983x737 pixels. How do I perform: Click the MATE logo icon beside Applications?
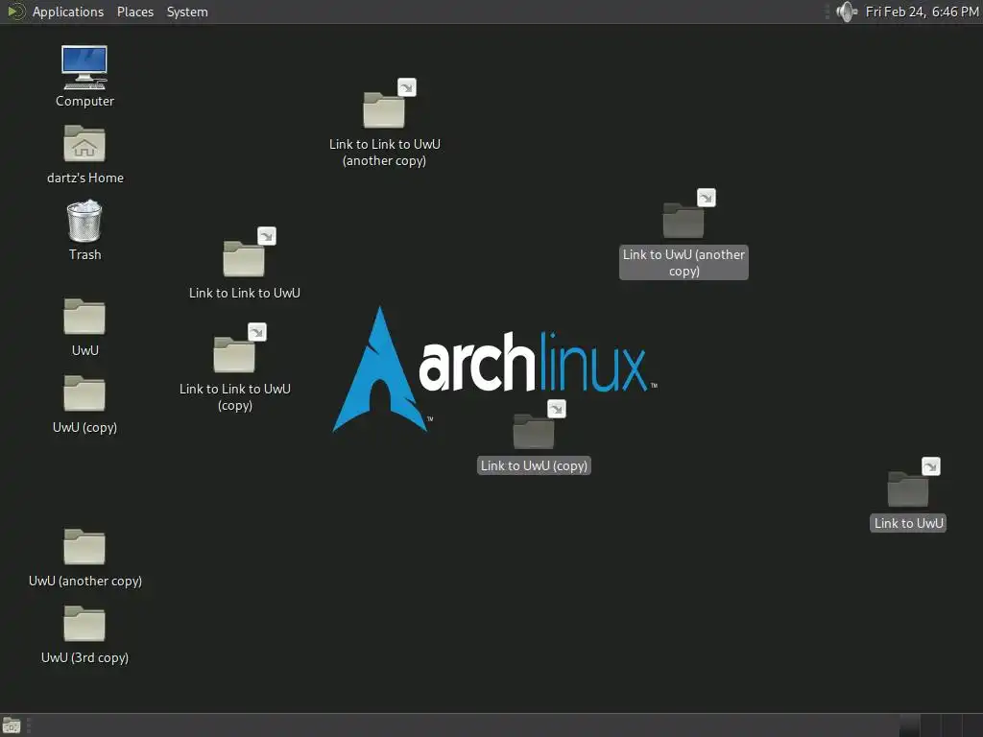tap(15, 12)
